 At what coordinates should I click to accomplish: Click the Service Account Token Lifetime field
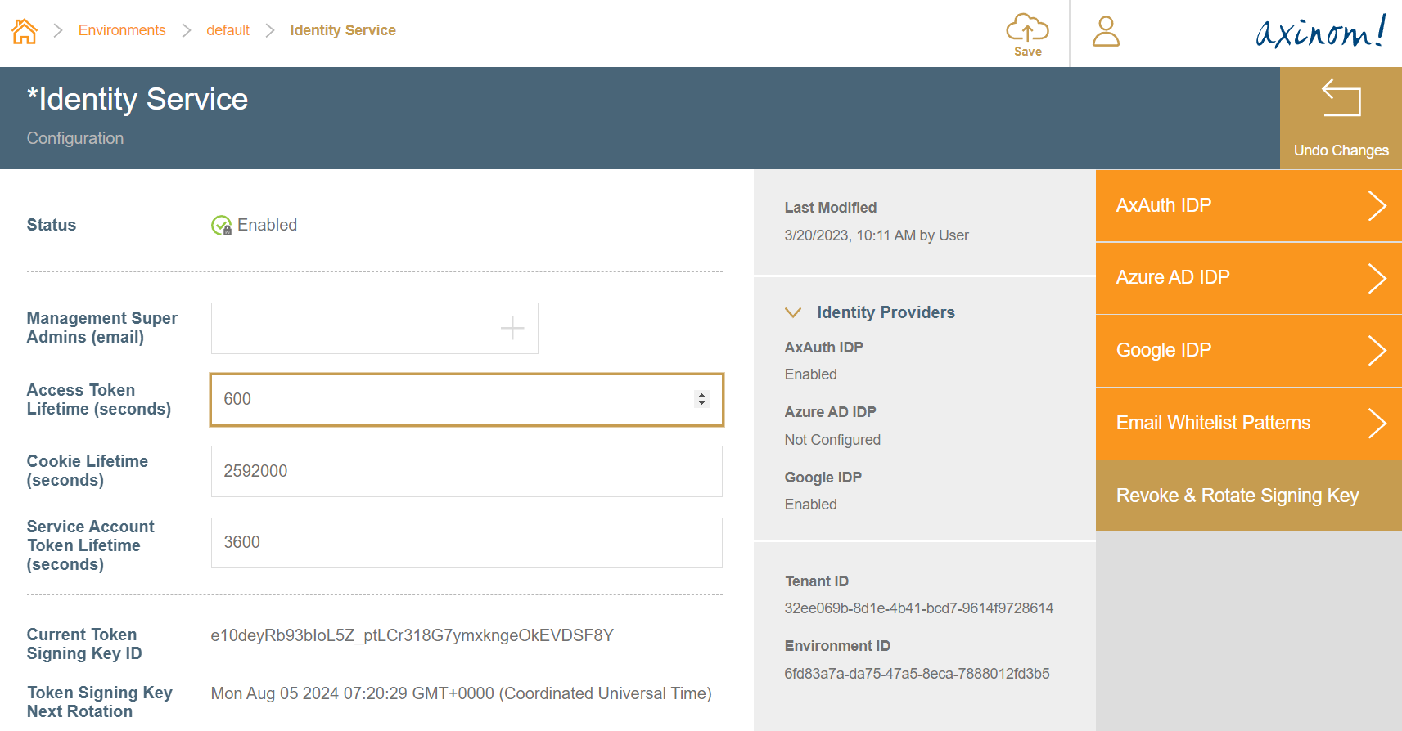pyautogui.click(x=467, y=543)
